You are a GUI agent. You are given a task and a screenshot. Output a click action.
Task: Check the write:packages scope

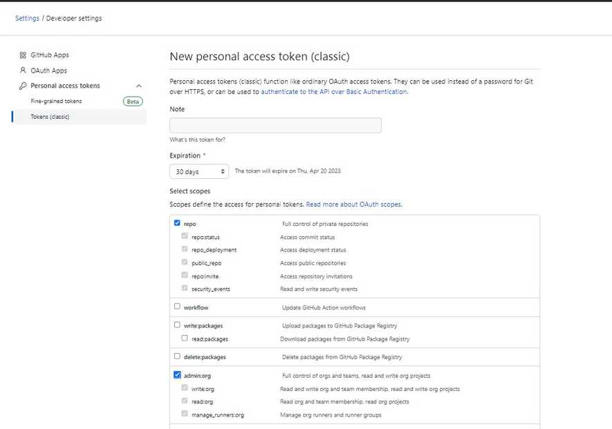[178, 324]
